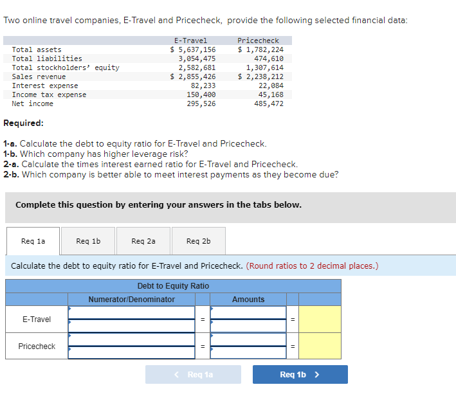Click the Total liabilities row label
Screen dimensions: 456x396
click(47, 59)
